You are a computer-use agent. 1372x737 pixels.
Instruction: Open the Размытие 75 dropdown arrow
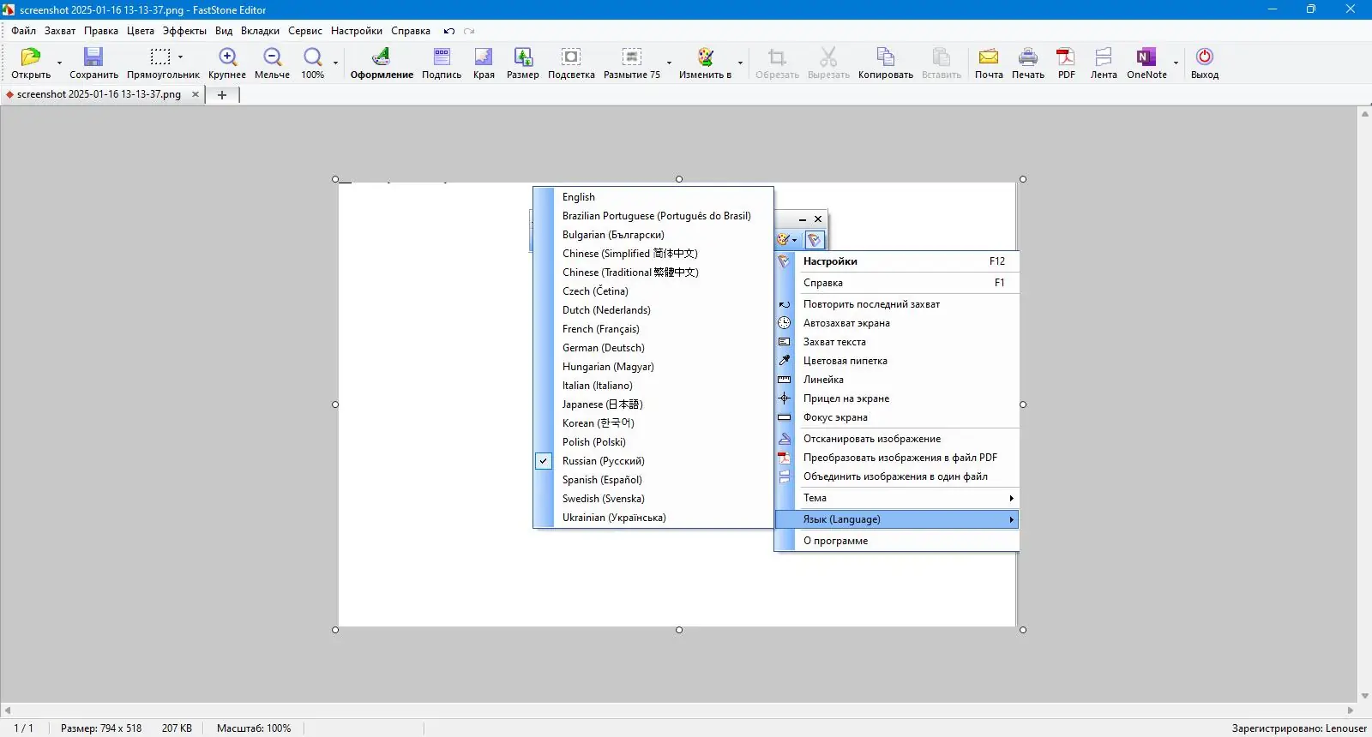(669, 63)
